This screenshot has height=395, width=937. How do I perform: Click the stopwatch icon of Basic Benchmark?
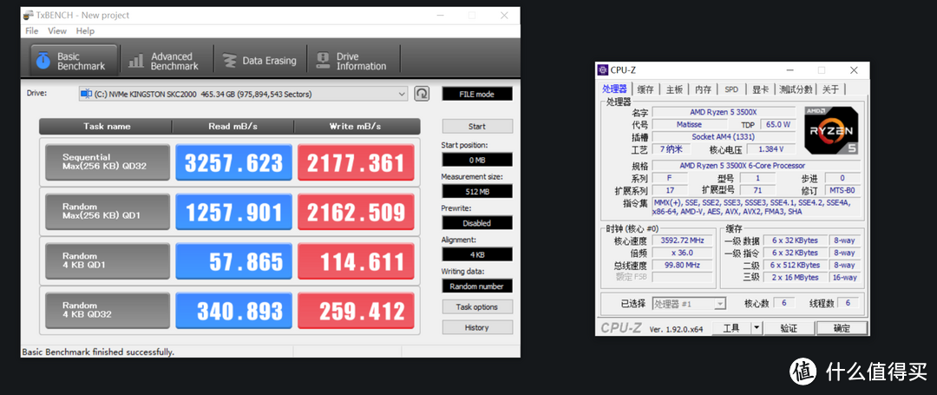point(43,61)
